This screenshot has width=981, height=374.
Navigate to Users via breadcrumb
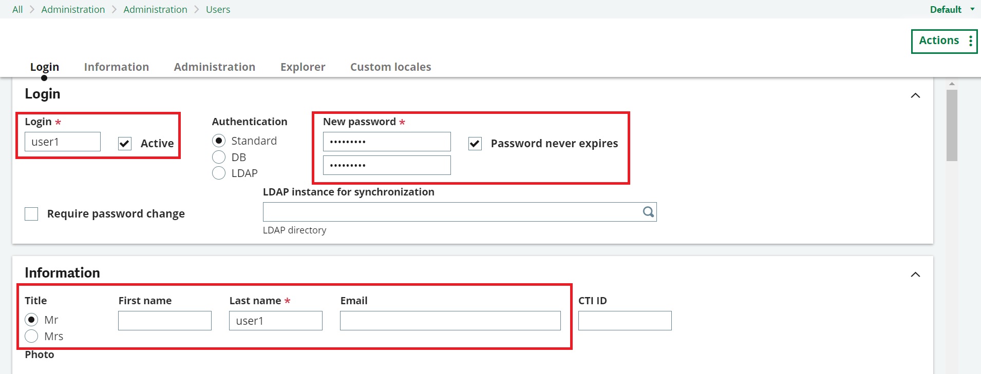pos(218,9)
